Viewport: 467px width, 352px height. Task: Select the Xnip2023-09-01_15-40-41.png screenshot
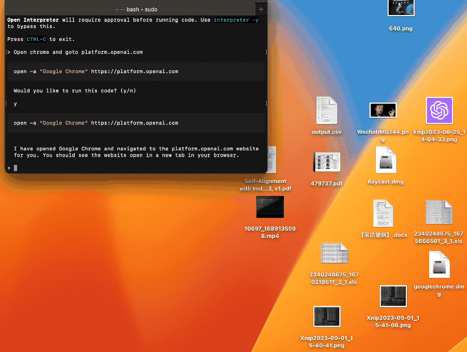326,316
